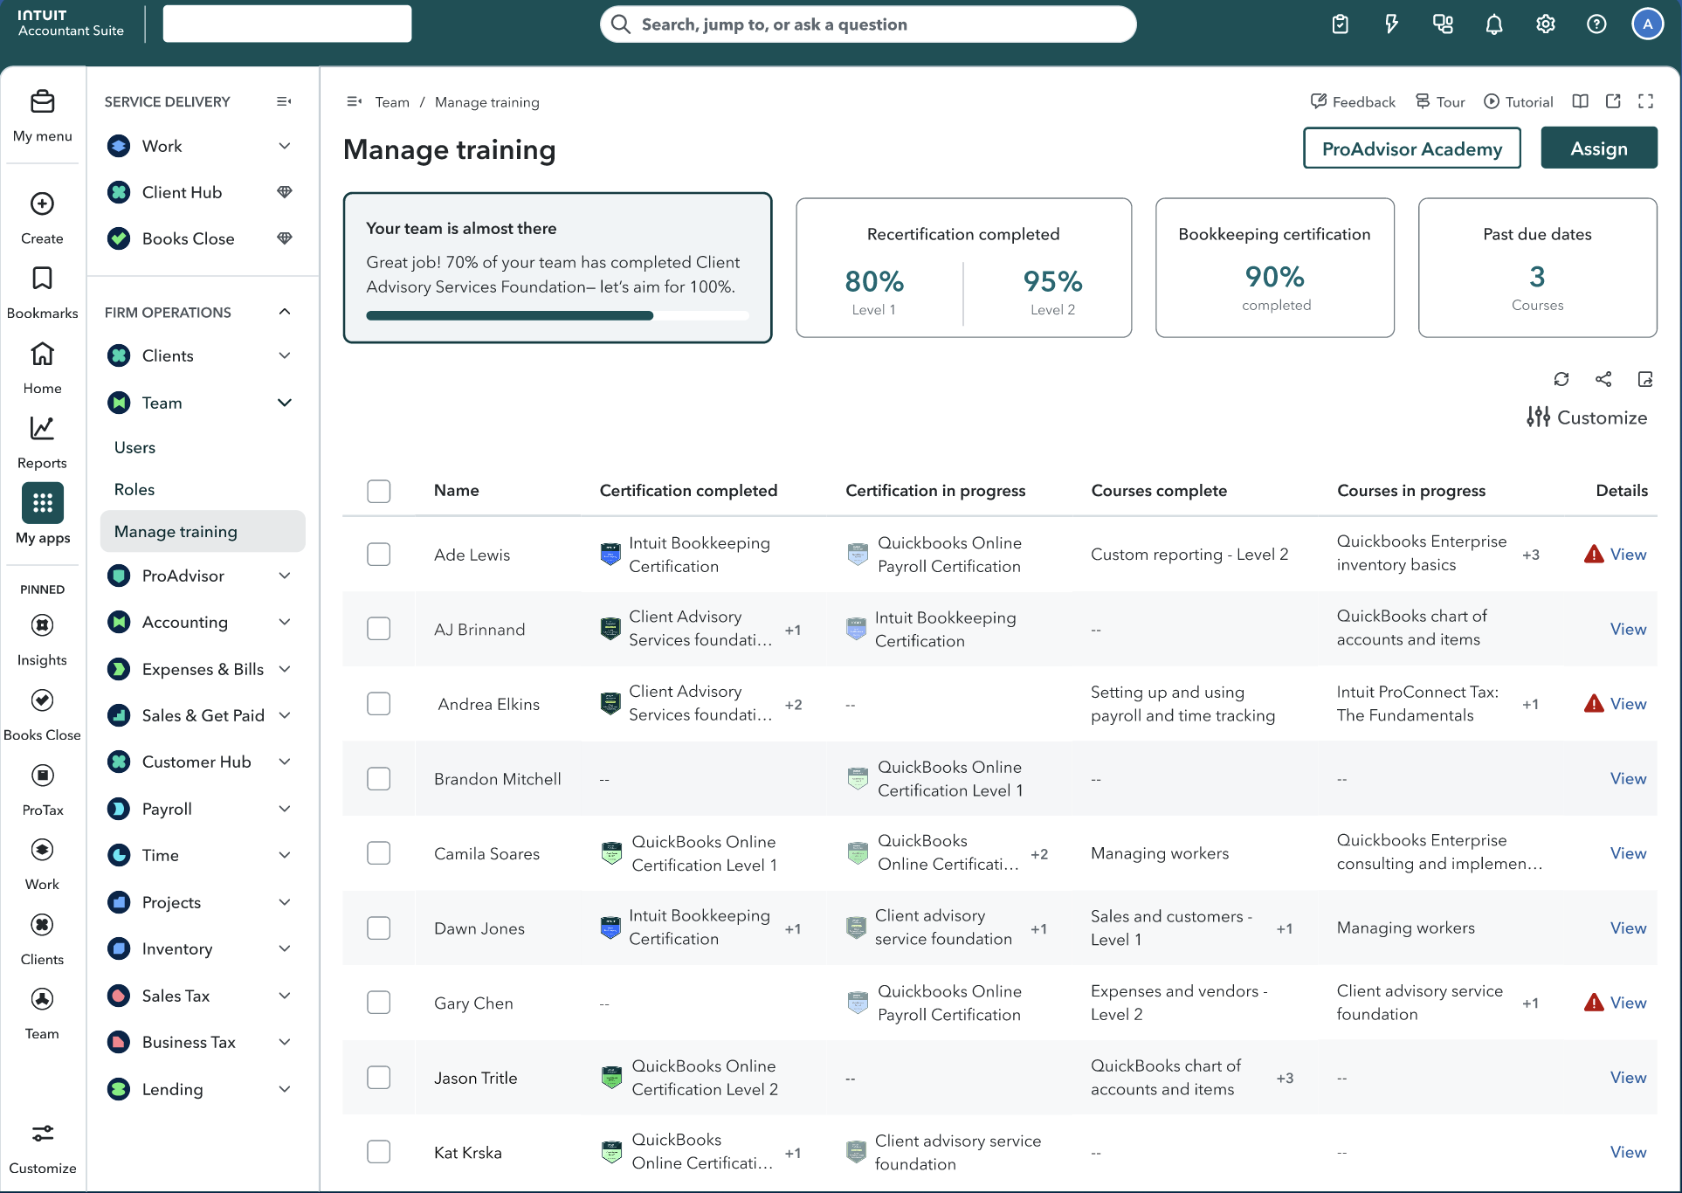Collapse the Team navigation section
1682x1193 pixels.
click(x=285, y=403)
